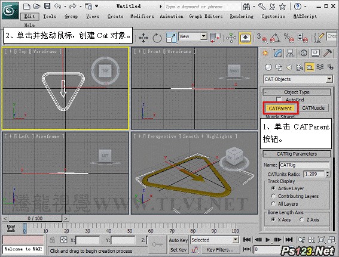Select X Axis bone length option
The height and width of the screenshot is (257, 339).
tap(273, 219)
